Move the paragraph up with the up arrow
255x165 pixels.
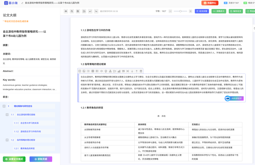137,71
